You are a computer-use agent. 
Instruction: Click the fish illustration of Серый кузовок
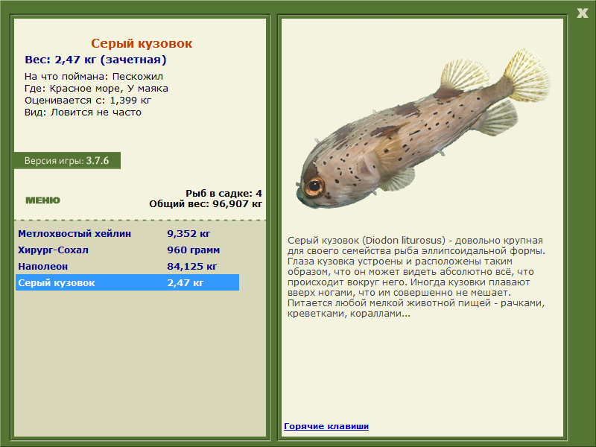pos(422,129)
